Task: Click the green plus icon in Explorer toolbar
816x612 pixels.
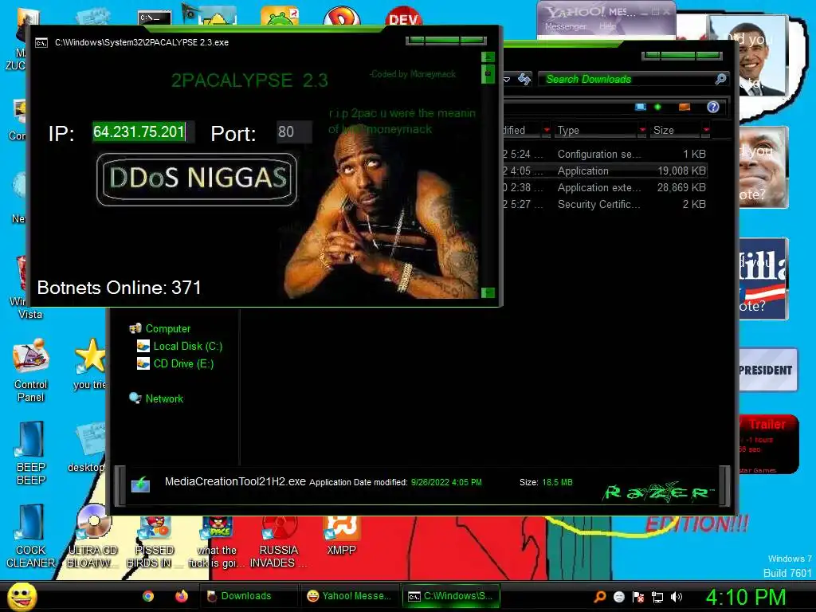Action: 657,107
